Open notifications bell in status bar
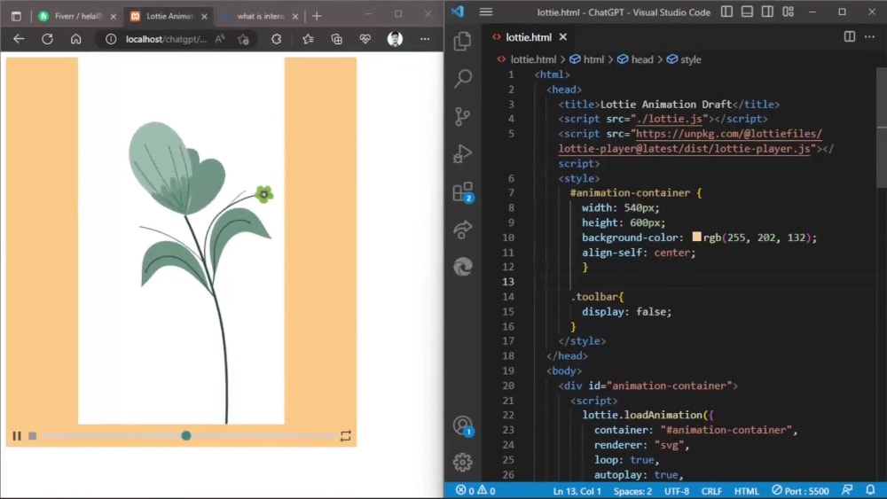The height and width of the screenshot is (499, 887). point(870,490)
